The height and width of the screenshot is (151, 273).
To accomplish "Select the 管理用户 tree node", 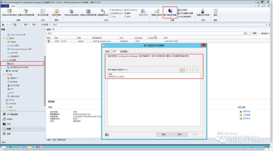I will [x=12, y=78].
